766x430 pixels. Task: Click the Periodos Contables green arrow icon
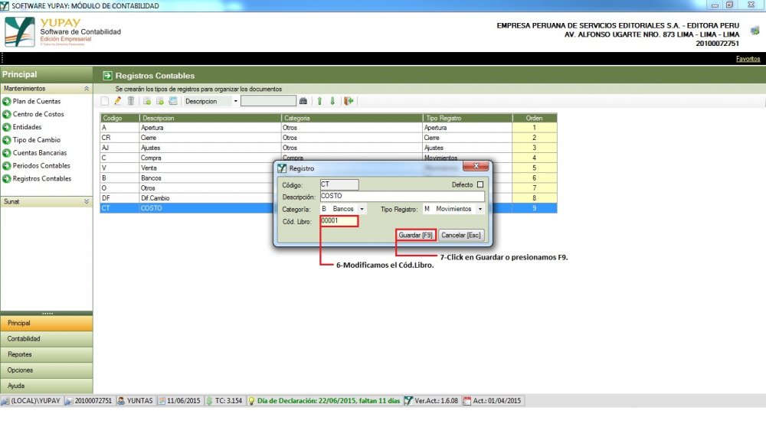[x=7, y=166]
